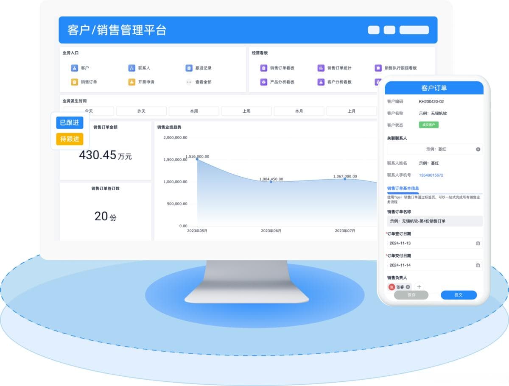This screenshot has width=509, height=386.
Task: Select the 本月 time filter
Action: pyautogui.click(x=299, y=111)
